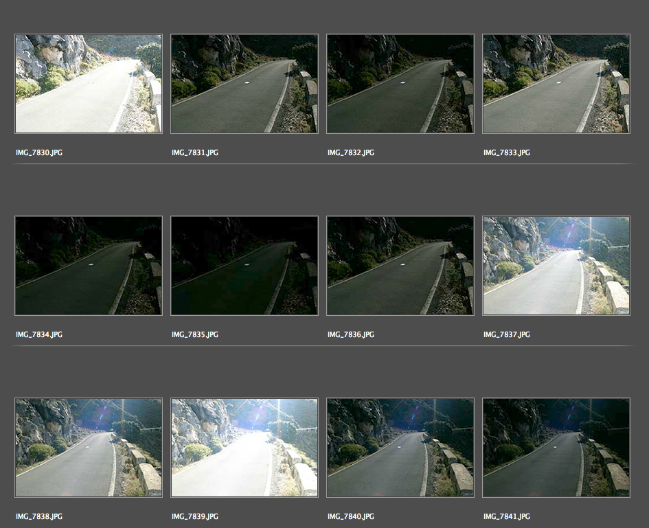Select the overexposed IMG_7839.JPG thumbnail
This screenshot has width=649, height=528.
[244, 448]
